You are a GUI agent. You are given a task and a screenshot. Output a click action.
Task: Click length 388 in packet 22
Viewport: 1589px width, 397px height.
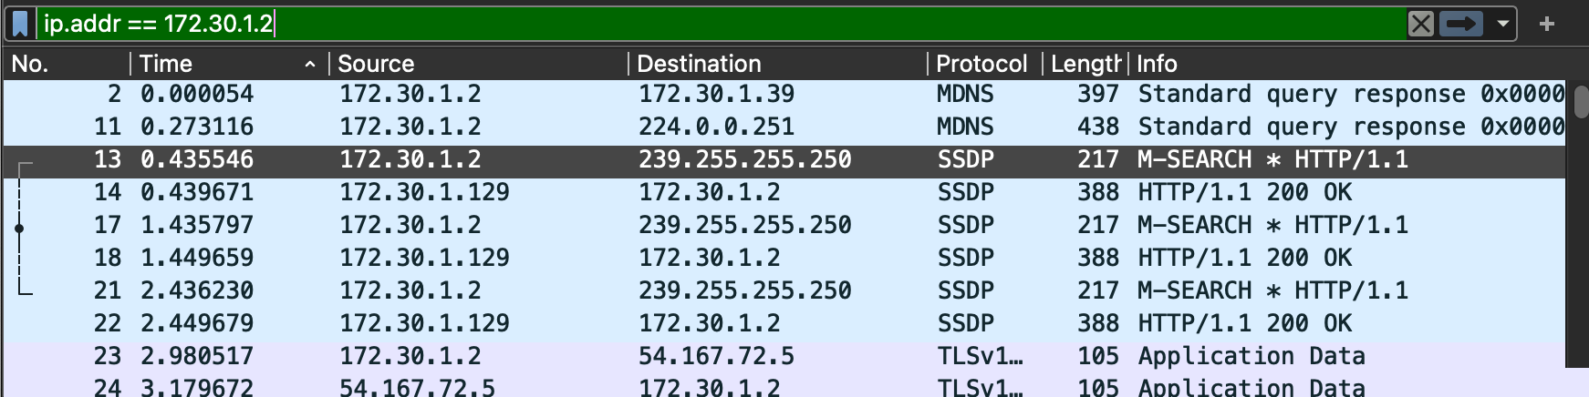point(1098,323)
